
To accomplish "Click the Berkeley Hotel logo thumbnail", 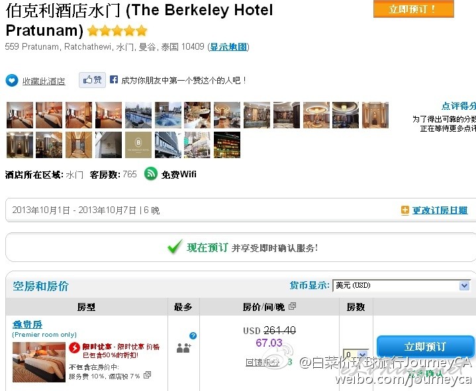I will (x=138, y=145).
